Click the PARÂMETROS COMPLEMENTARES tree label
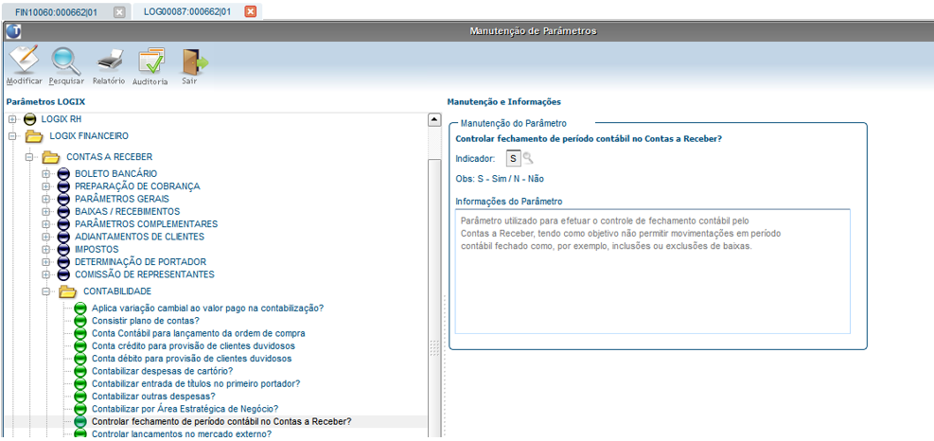Screen dimensions: 934x441 tap(146, 224)
